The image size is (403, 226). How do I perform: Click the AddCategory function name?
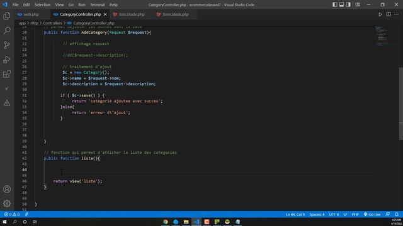(x=94, y=32)
